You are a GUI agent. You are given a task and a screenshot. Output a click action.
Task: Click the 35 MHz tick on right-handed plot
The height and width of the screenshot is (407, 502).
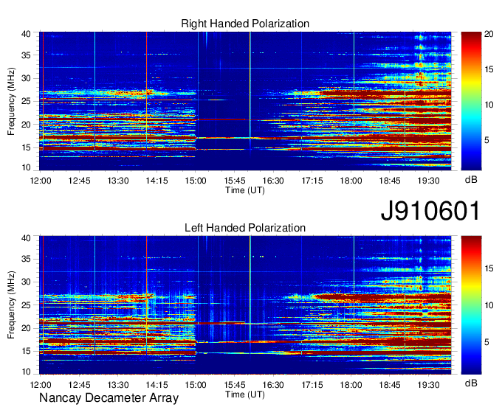26,55
